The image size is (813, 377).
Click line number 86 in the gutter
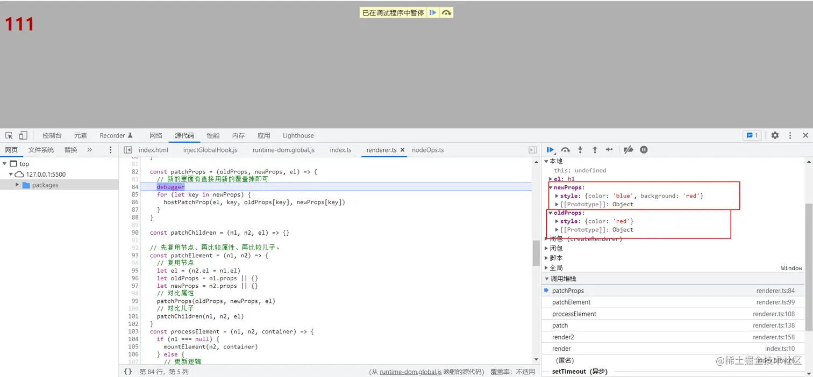point(135,202)
